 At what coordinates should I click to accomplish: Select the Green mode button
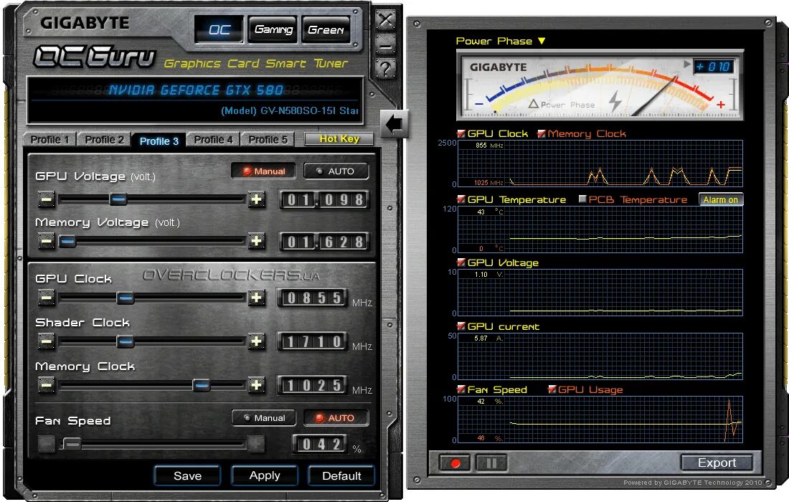[x=326, y=29]
